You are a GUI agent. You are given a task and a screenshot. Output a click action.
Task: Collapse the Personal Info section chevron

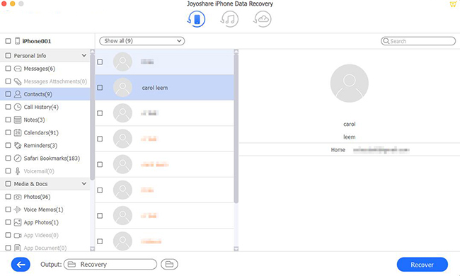click(x=84, y=55)
